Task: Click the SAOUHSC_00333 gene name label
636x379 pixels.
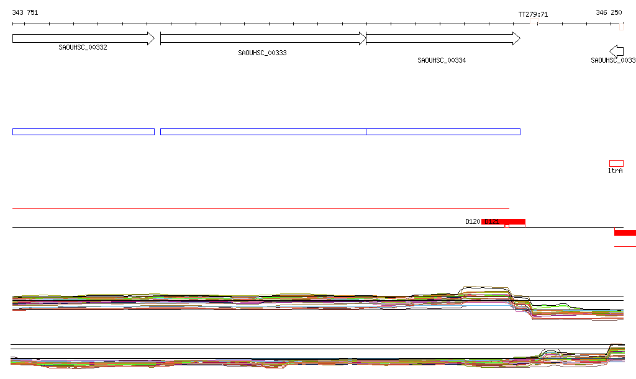Action: (262, 53)
